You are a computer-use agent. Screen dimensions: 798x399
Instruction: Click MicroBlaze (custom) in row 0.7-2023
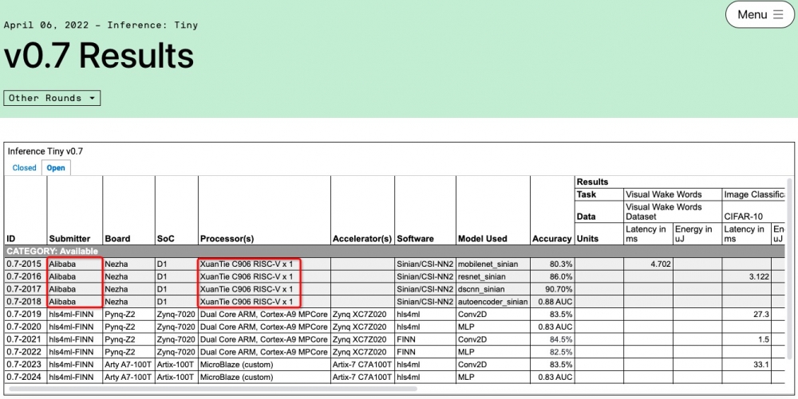pyautogui.click(x=237, y=365)
